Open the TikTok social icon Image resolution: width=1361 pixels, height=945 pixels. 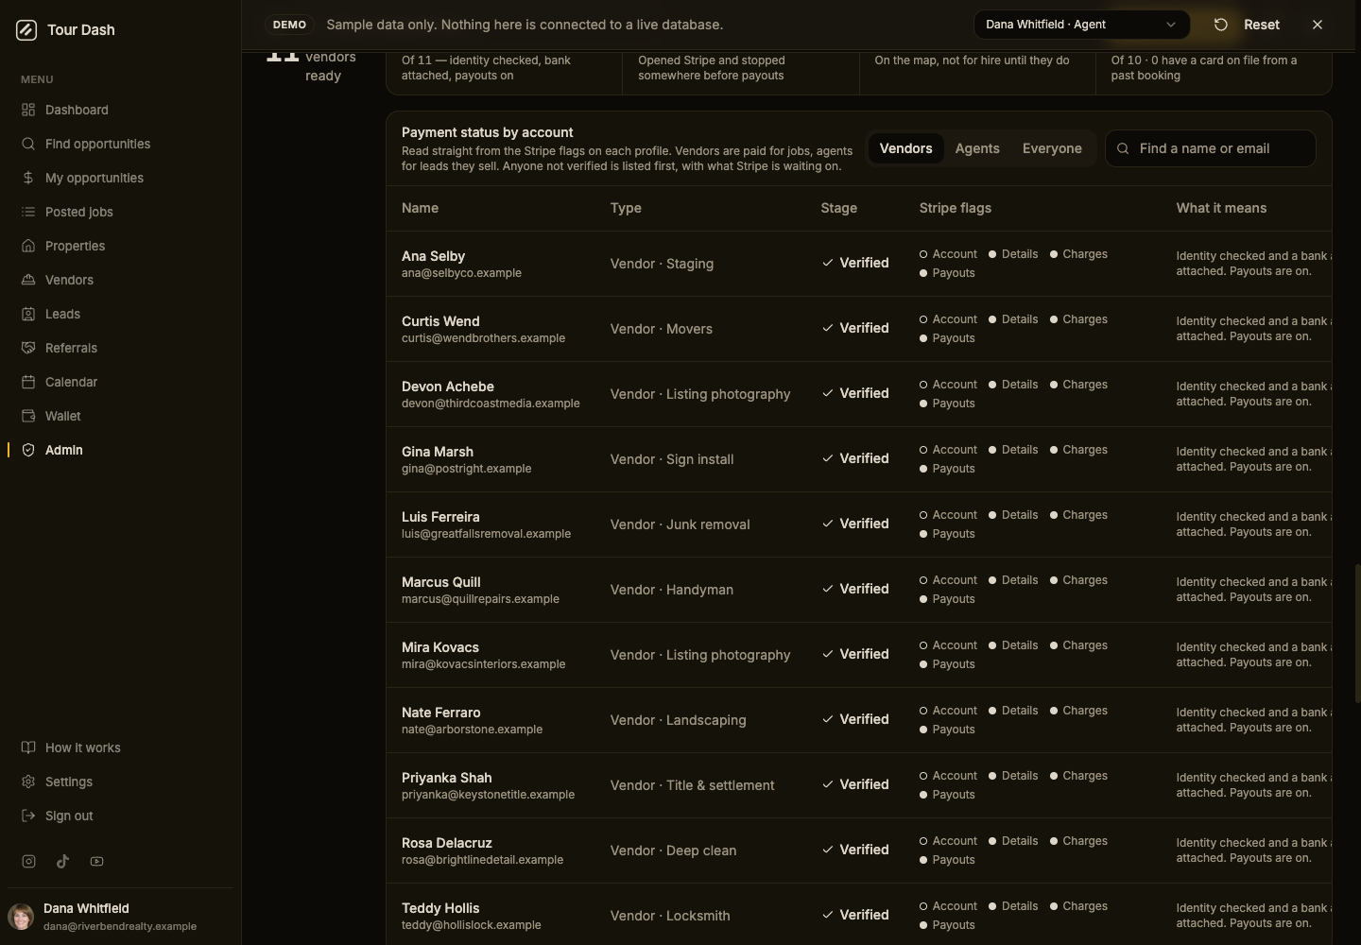[x=62, y=862]
